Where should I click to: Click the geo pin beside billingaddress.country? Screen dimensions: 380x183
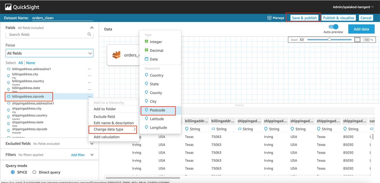click(9, 82)
